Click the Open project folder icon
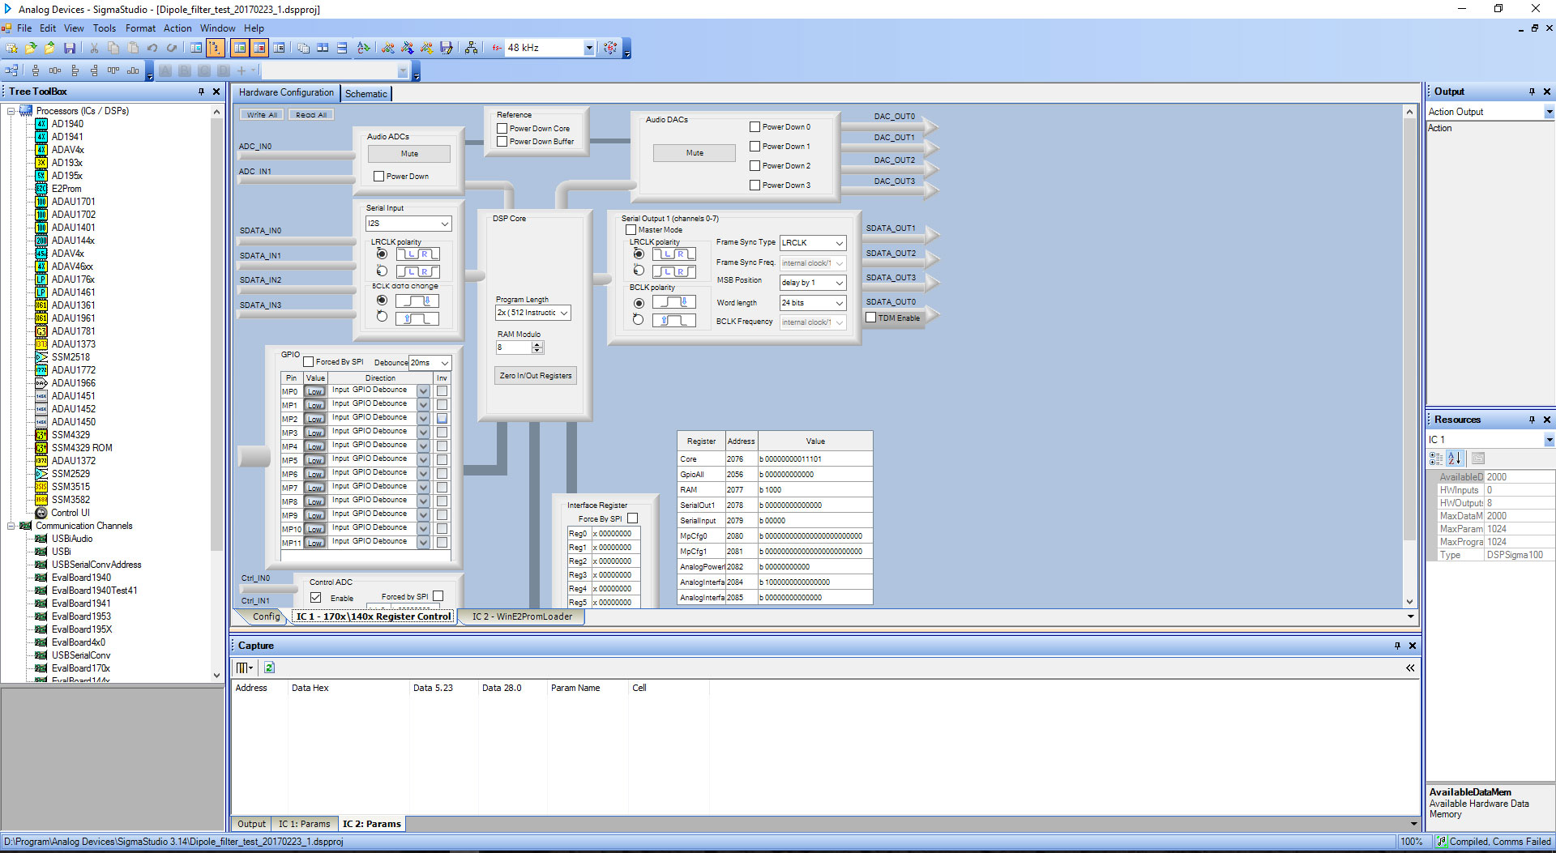1556x853 pixels. [31, 48]
